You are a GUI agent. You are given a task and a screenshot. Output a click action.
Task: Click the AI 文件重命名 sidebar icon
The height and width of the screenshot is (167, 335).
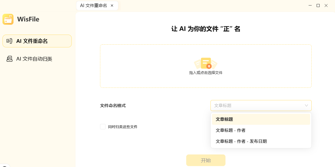(x=10, y=41)
